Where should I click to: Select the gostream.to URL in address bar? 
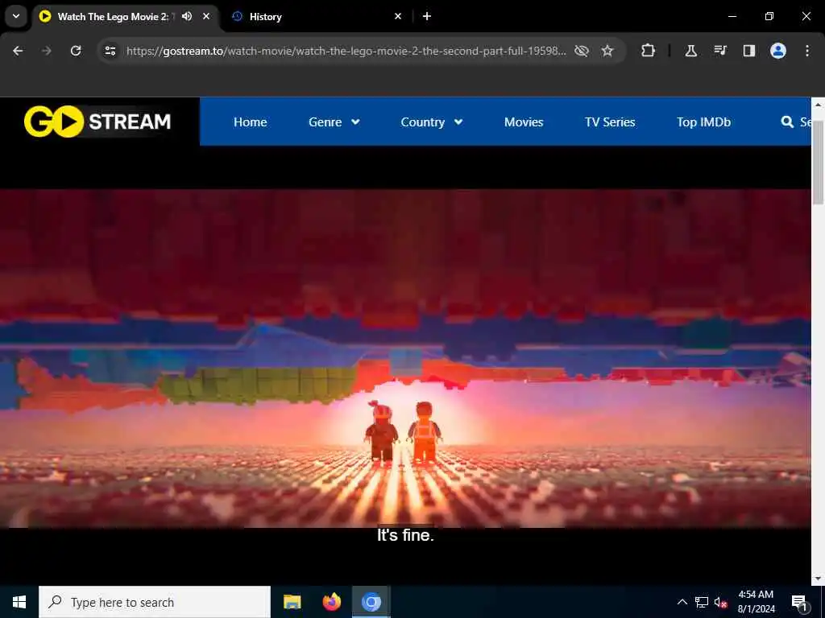(x=346, y=51)
